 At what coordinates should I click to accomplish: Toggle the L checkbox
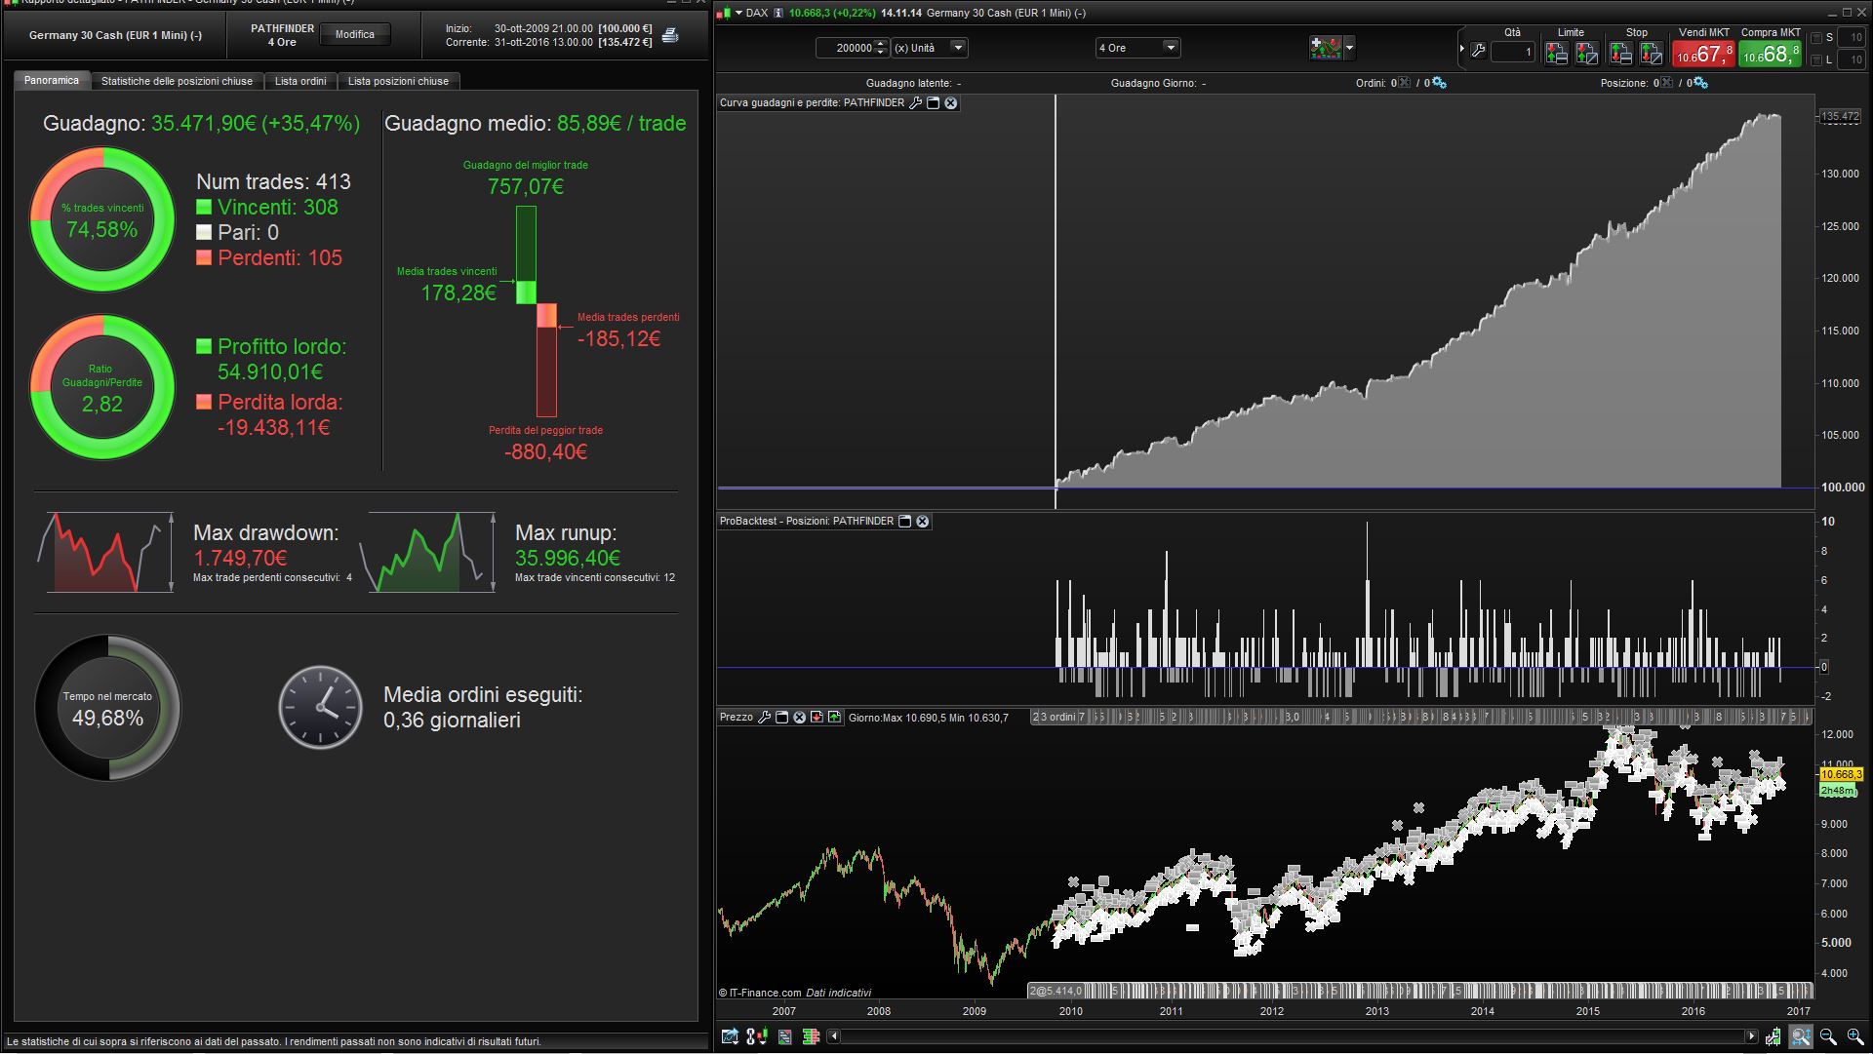(x=1816, y=60)
